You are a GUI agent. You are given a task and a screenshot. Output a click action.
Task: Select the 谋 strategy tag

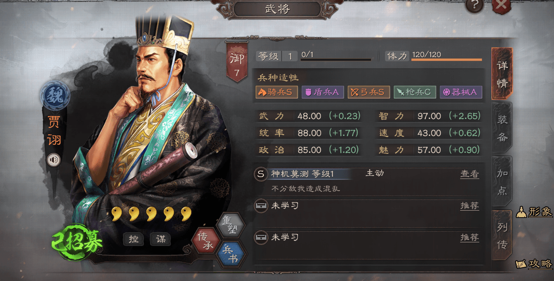pyautogui.click(x=161, y=239)
